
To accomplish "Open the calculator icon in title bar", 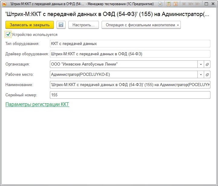I will pos(169,4).
